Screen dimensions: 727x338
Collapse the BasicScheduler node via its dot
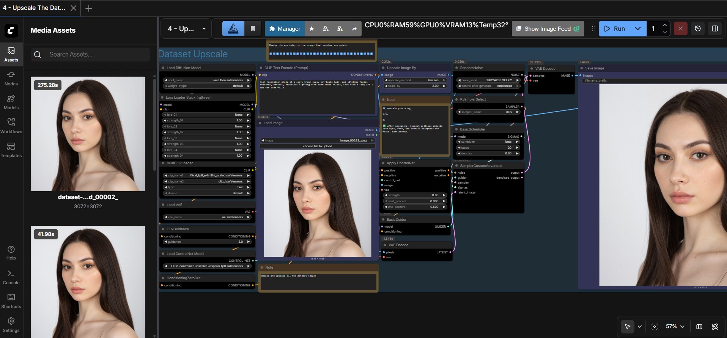click(x=456, y=129)
